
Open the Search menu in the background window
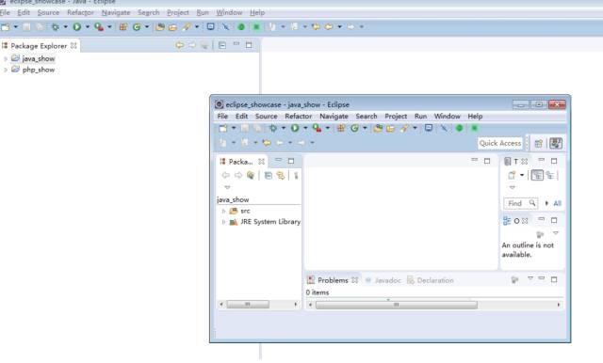(149, 12)
